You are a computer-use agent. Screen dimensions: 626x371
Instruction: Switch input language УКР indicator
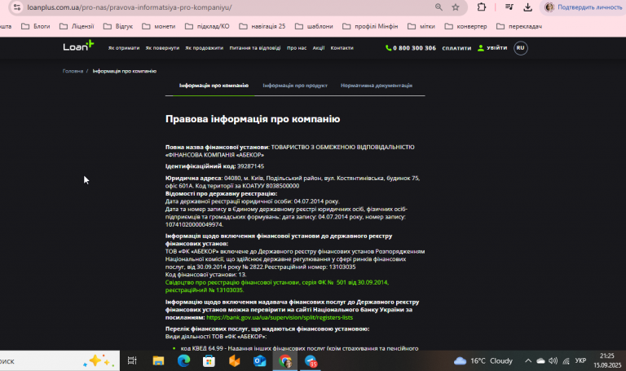click(580, 360)
